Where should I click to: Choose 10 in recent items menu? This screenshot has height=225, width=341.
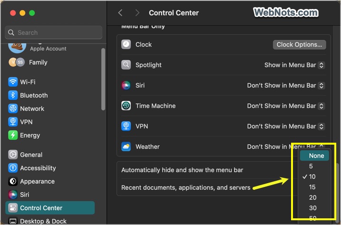pyautogui.click(x=314, y=176)
